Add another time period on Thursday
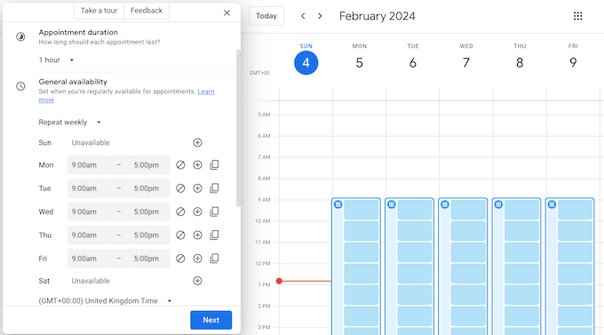Viewport: 604px width, 335px height. (x=197, y=235)
